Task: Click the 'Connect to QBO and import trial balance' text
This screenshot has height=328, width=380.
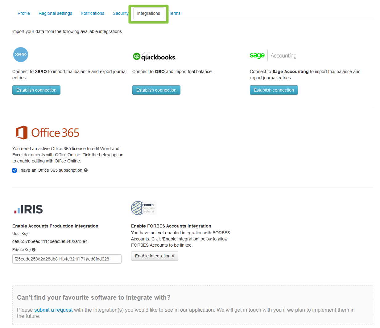Action: (172, 72)
